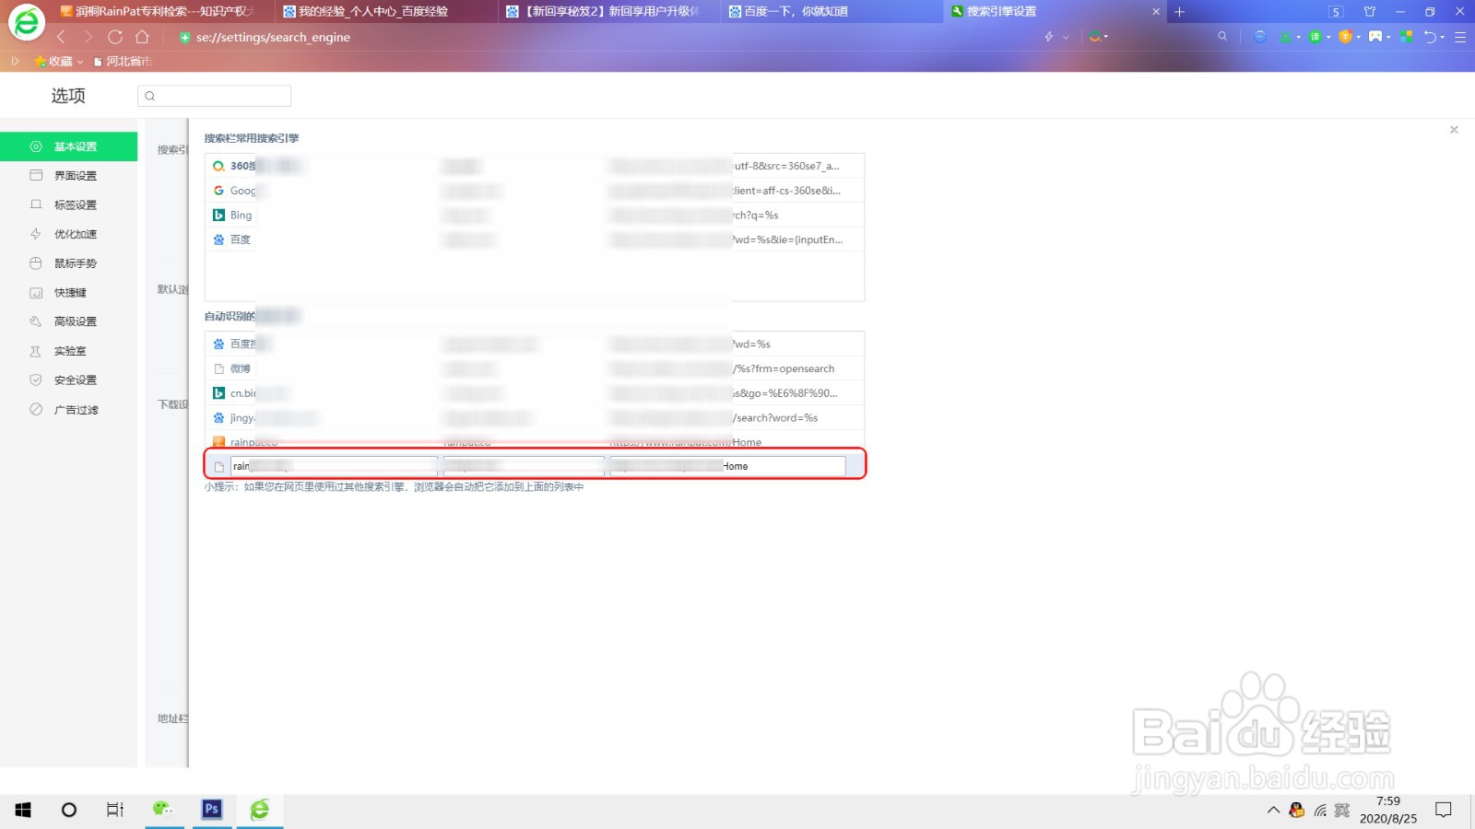
Task: Expand the game controller dropdown arrow
Action: (1388, 38)
